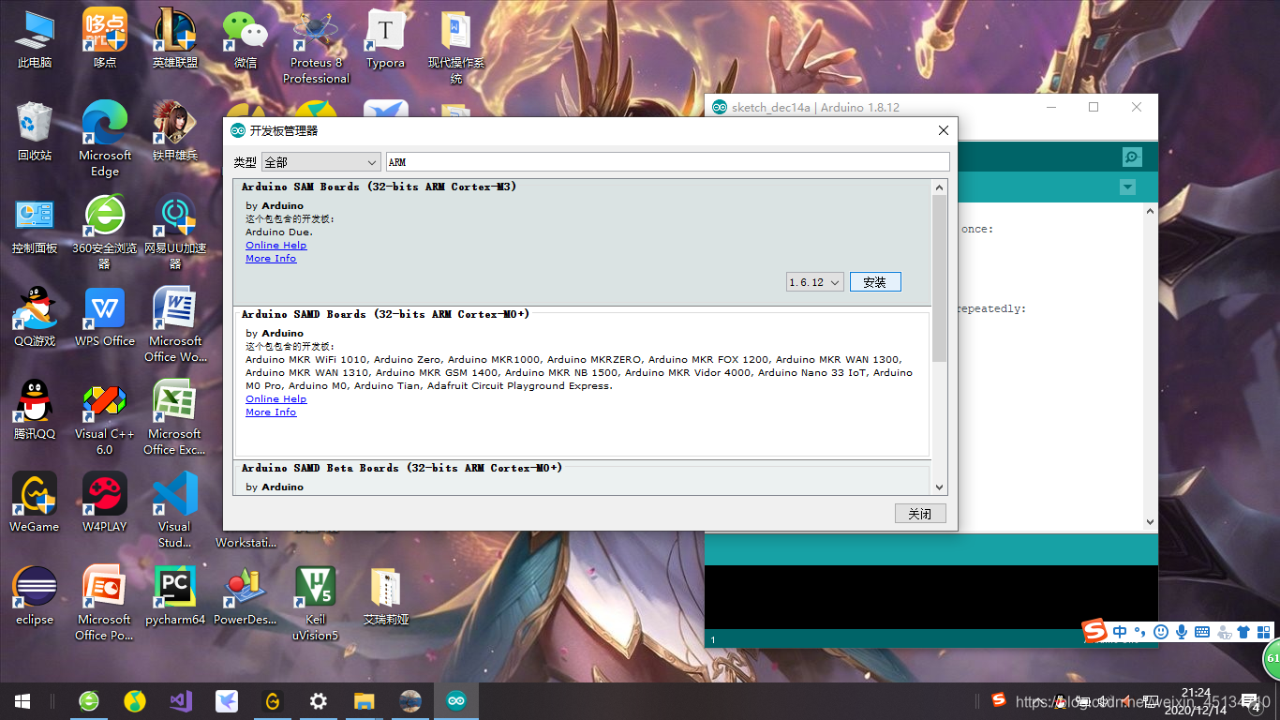This screenshot has width=1280, height=720.
Task: Open 英雄联盟 desktop shortcut
Action: coord(175,39)
